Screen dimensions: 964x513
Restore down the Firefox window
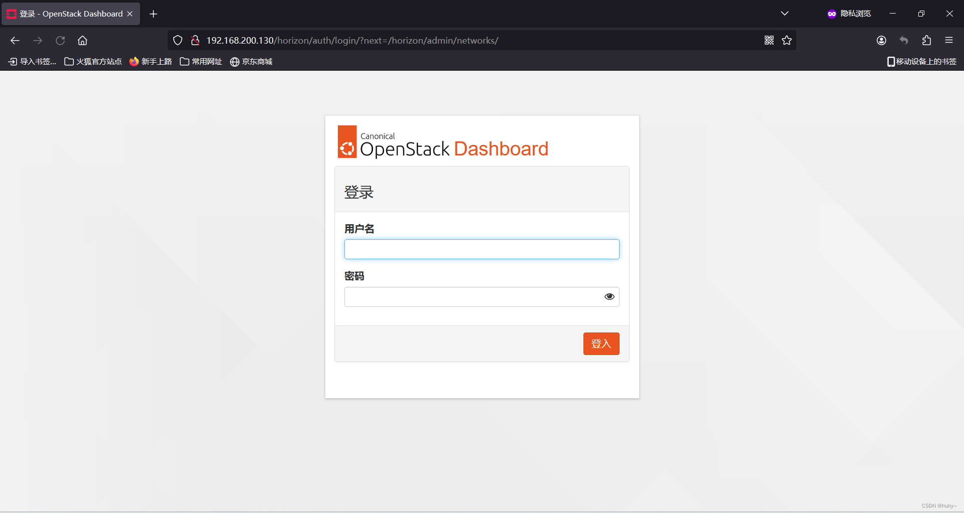click(921, 14)
